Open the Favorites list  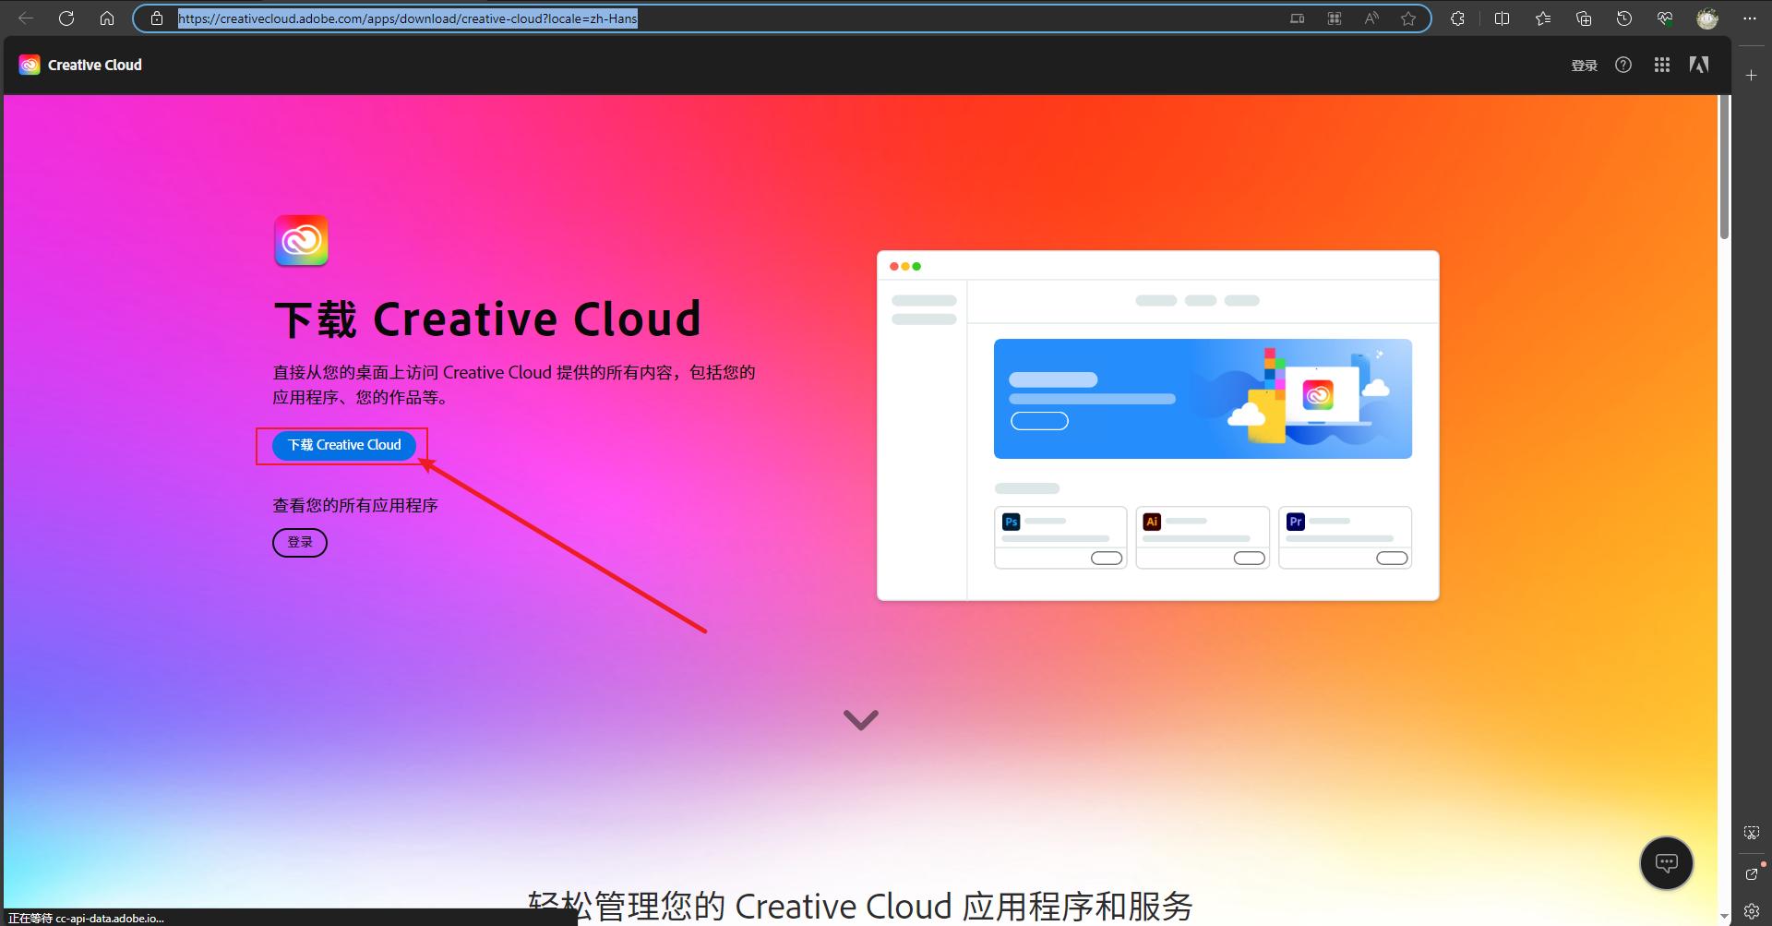tap(1543, 18)
